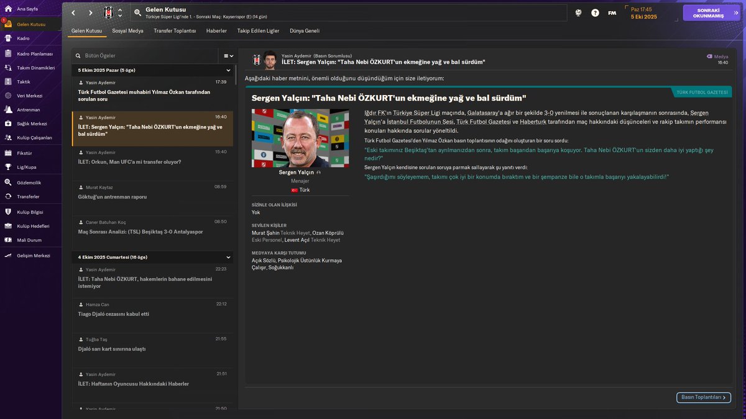Switch to the Sosyal Medya tab

tap(127, 30)
